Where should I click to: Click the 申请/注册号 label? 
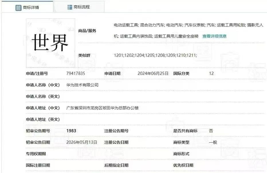37,73
